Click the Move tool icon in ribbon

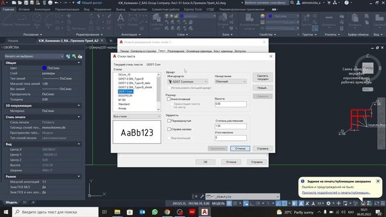pyautogui.click(x=69, y=16)
